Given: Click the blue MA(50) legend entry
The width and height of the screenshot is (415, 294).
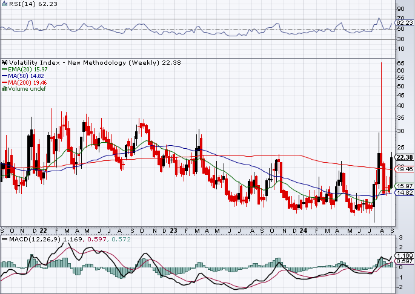Looking at the screenshot, I should 23,76.
